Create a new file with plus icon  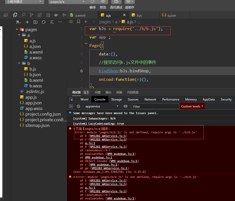27,22
